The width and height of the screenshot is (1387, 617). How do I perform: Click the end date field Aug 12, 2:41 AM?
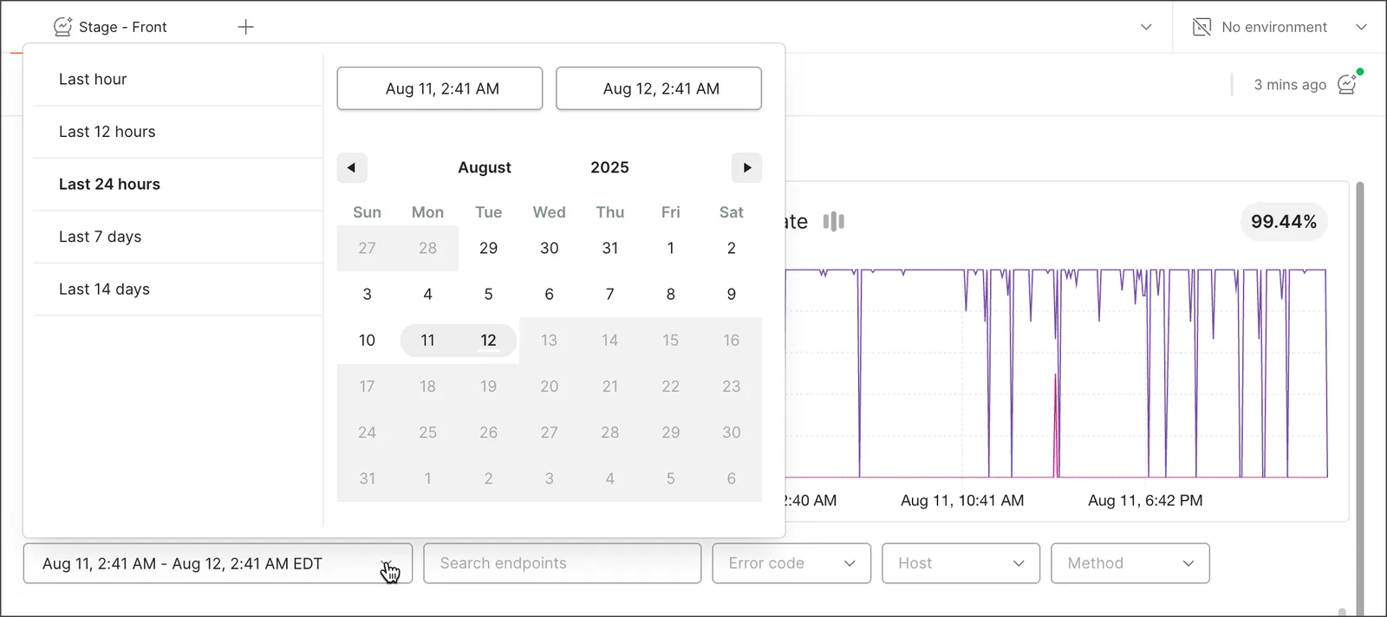(x=659, y=88)
